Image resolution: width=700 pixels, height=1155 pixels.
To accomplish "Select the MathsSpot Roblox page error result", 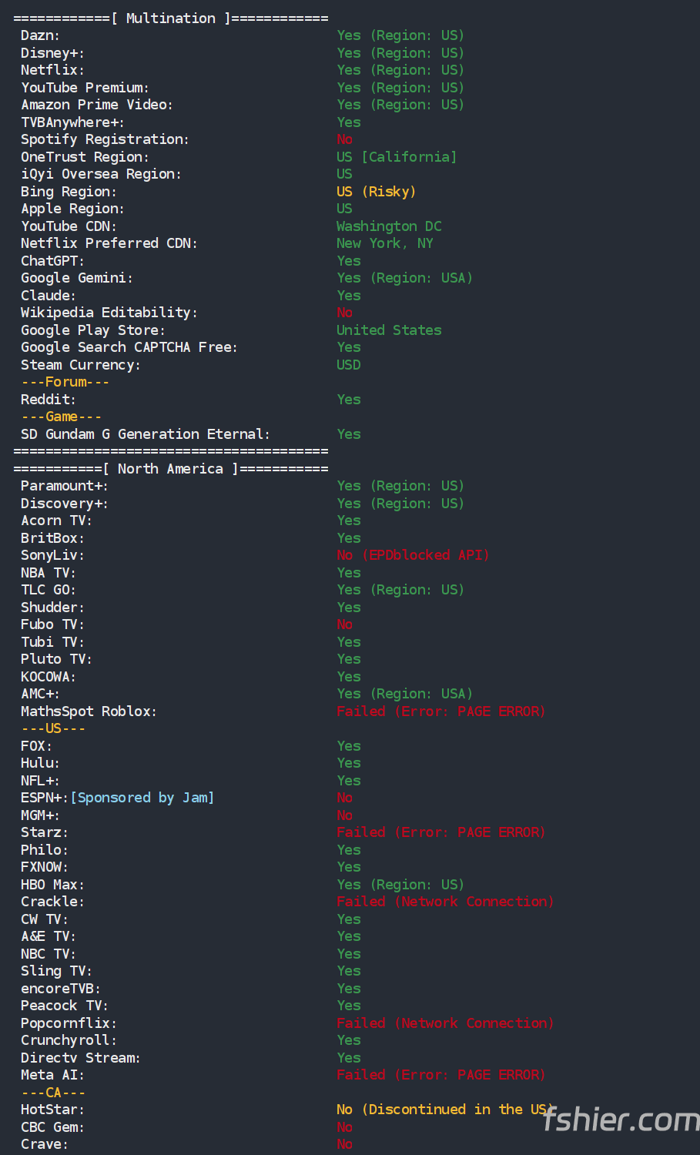I will 440,711.
